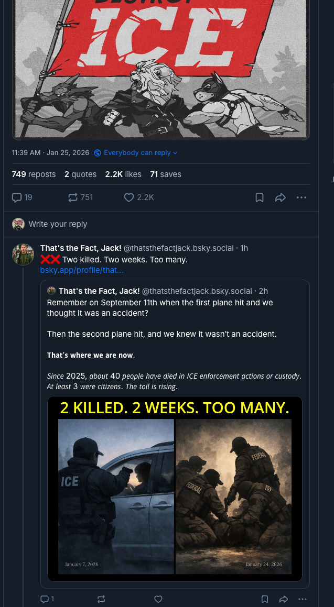Click the 'Write your reply' field
This screenshot has height=607, width=334.
pyautogui.click(x=58, y=224)
